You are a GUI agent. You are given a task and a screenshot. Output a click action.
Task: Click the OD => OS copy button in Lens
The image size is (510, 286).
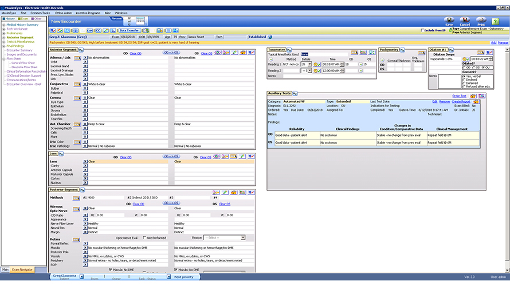click(x=171, y=156)
